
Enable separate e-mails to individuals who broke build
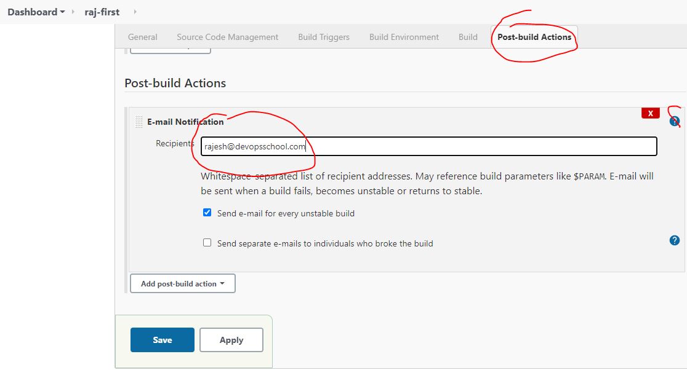(207, 243)
